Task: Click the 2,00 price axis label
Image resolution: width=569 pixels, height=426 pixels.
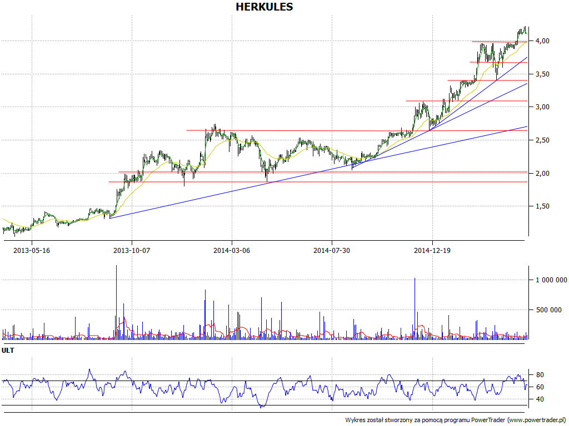Action: pyautogui.click(x=542, y=174)
